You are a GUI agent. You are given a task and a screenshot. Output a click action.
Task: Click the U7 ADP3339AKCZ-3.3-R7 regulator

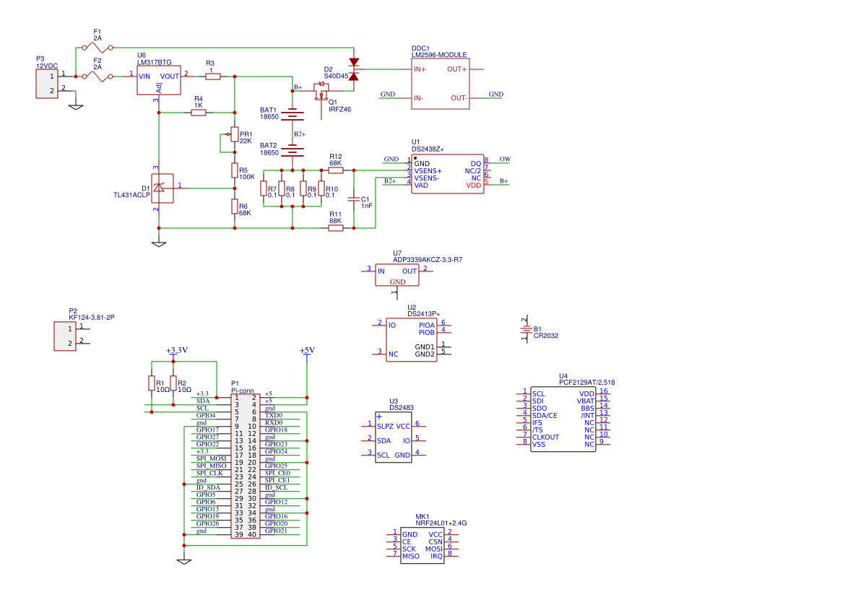(396, 274)
